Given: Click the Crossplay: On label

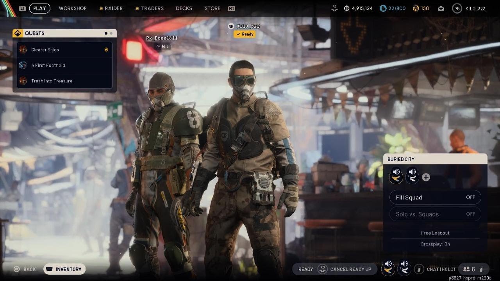Looking at the screenshot, I should point(435,244).
